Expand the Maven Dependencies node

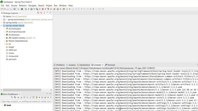(x=4, y=41)
